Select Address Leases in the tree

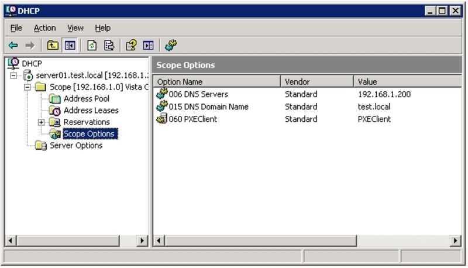(91, 111)
